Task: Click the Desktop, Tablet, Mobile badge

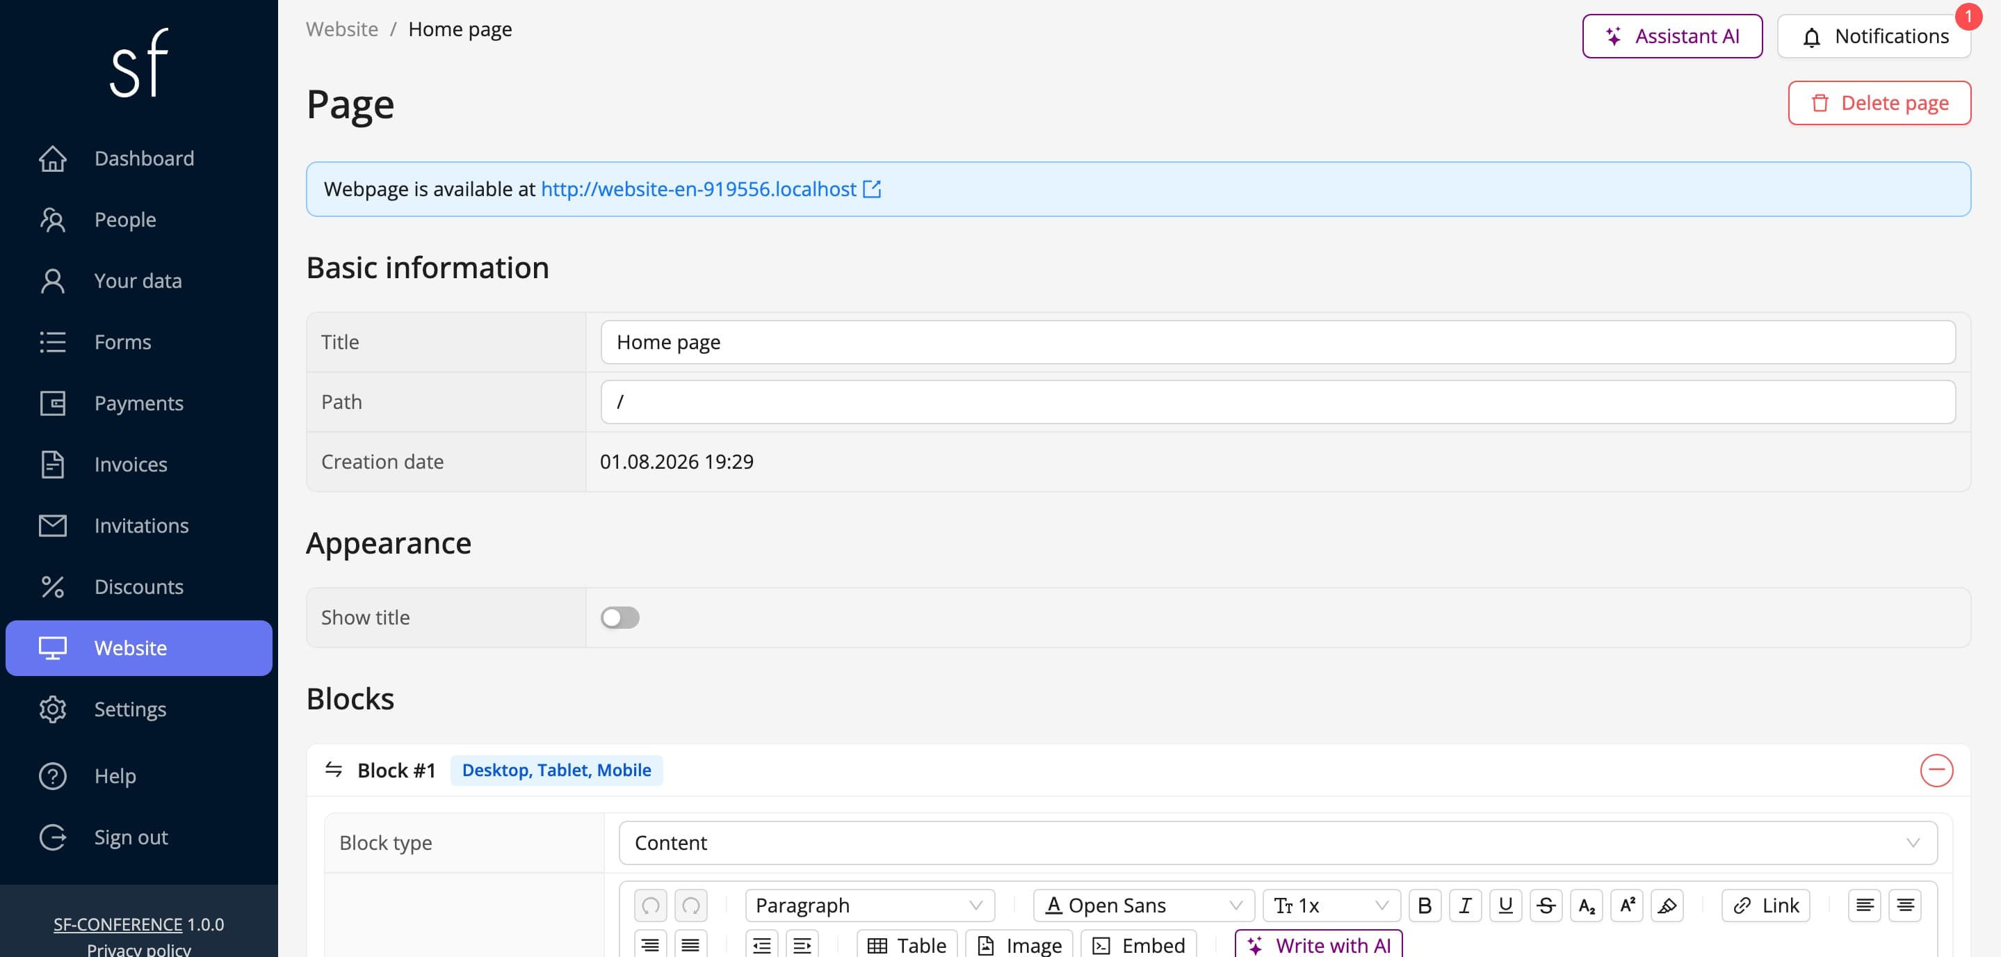Action: [556, 770]
